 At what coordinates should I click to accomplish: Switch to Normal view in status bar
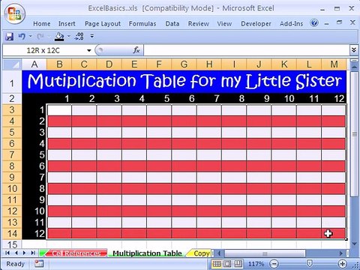[x=217, y=264]
